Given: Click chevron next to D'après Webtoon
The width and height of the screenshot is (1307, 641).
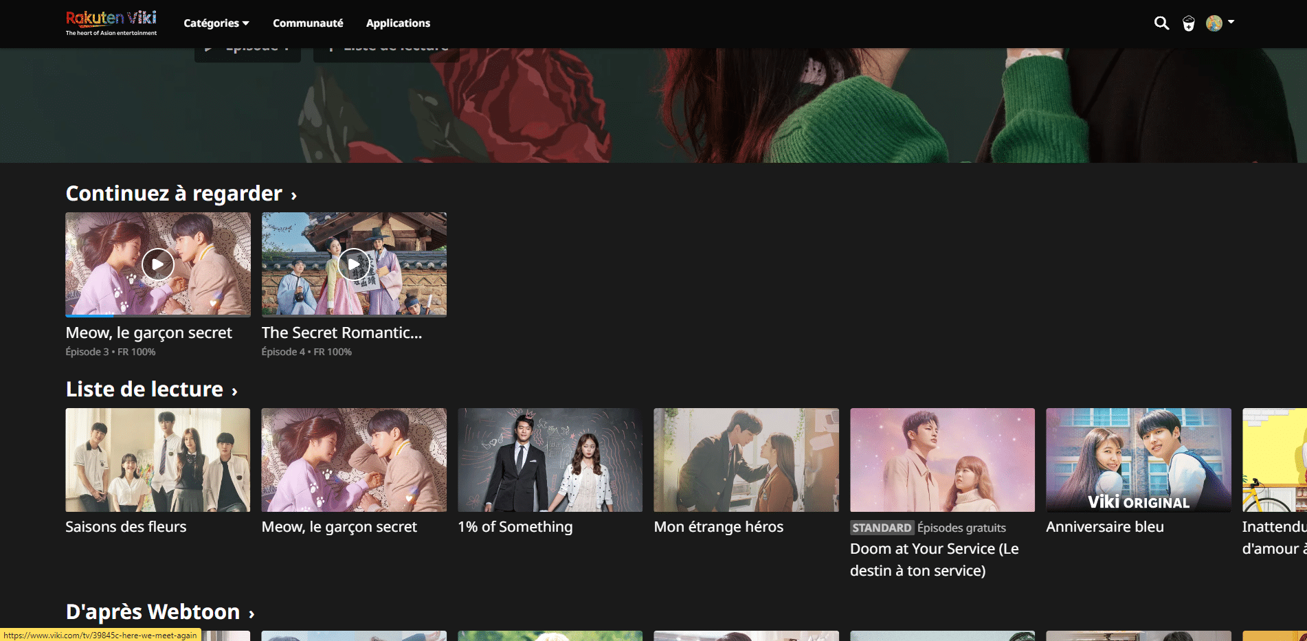Looking at the screenshot, I should point(252,614).
